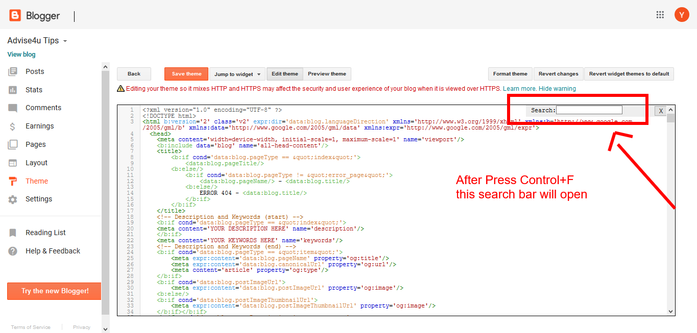The width and height of the screenshot is (697, 333).
Task: Click the Blogger logo icon
Action: (15, 15)
